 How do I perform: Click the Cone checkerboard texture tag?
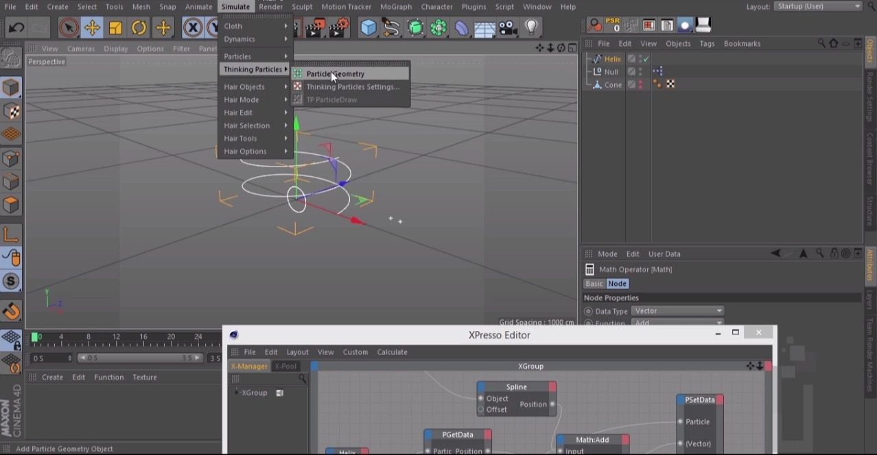[670, 84]
